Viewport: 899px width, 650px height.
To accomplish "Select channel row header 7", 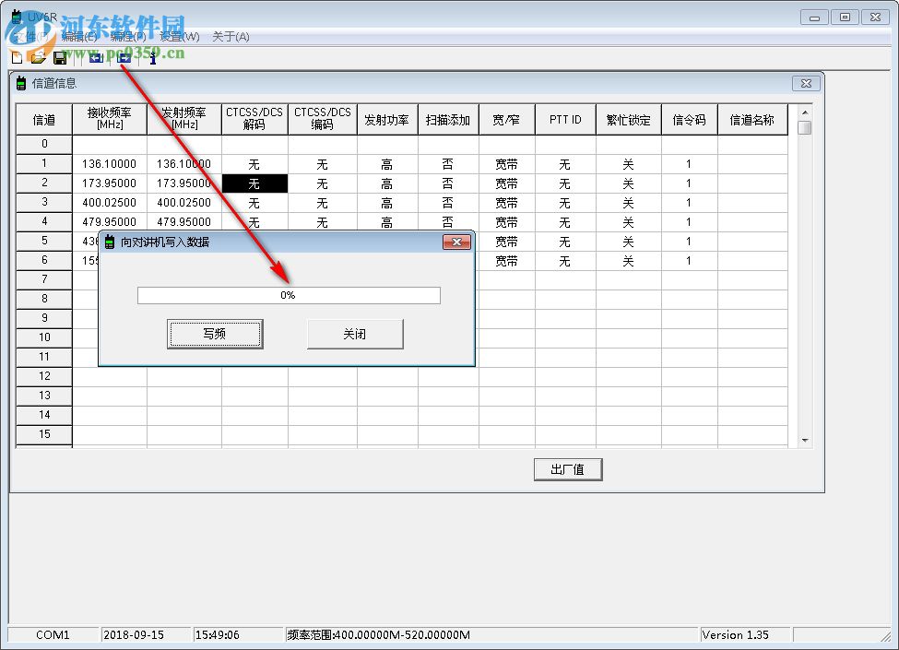I will click(x=44, y=279).
